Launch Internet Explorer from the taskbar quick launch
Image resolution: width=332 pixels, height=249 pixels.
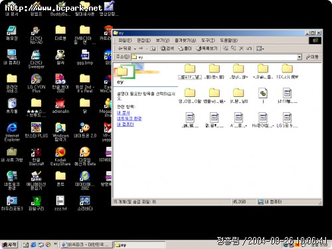pos(33,244)
